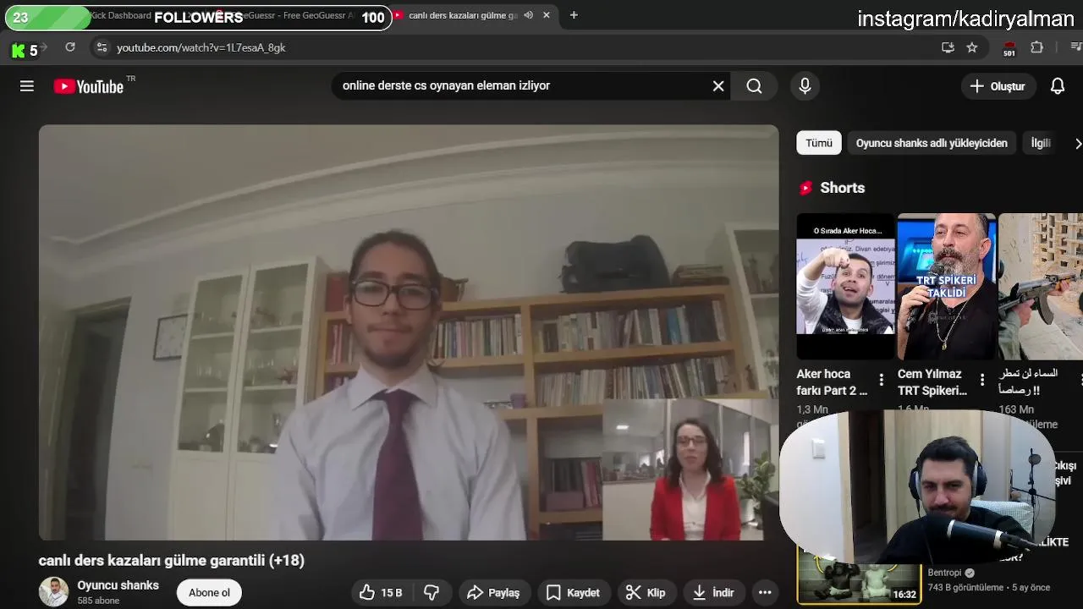Show more filter chips with arrow

tap(1076, 144)
